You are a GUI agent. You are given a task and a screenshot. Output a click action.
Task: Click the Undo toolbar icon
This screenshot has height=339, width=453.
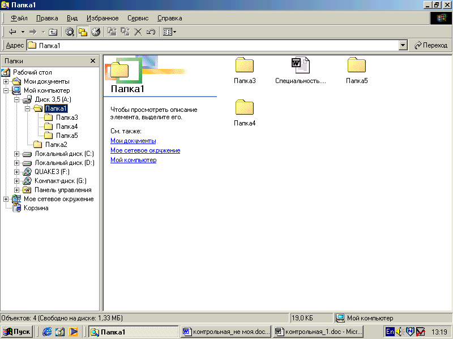151,32
